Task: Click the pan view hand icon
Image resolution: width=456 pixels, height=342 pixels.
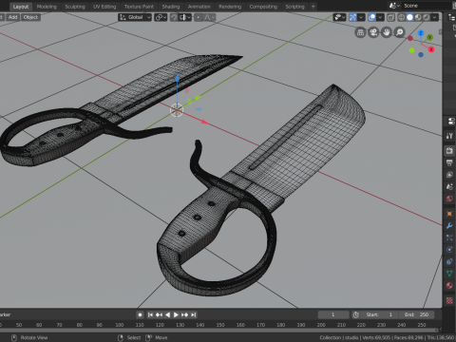Action: [x=387, y=32]
